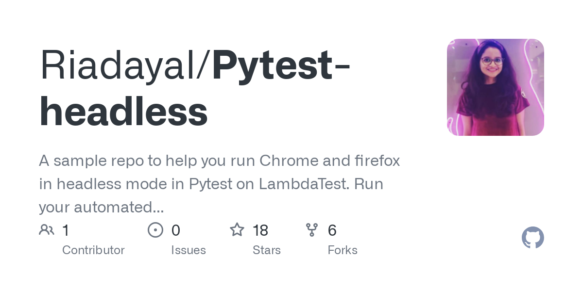Click the truncated 'automated...' description ending

(119, 208)
